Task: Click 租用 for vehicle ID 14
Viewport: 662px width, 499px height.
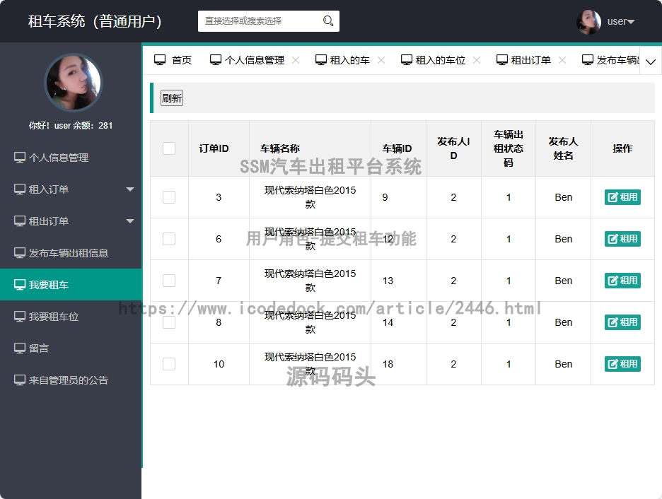Action: 622,322
